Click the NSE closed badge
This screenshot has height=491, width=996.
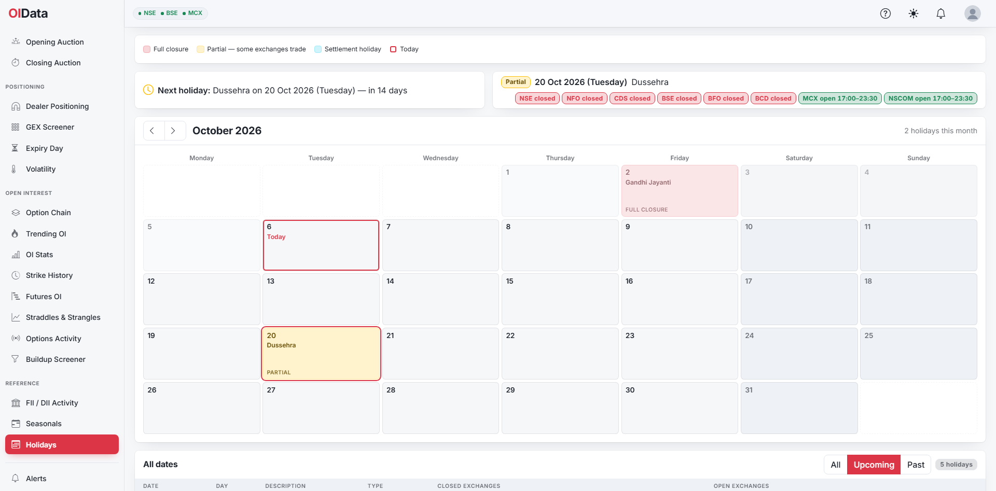[x=537, y=99]
